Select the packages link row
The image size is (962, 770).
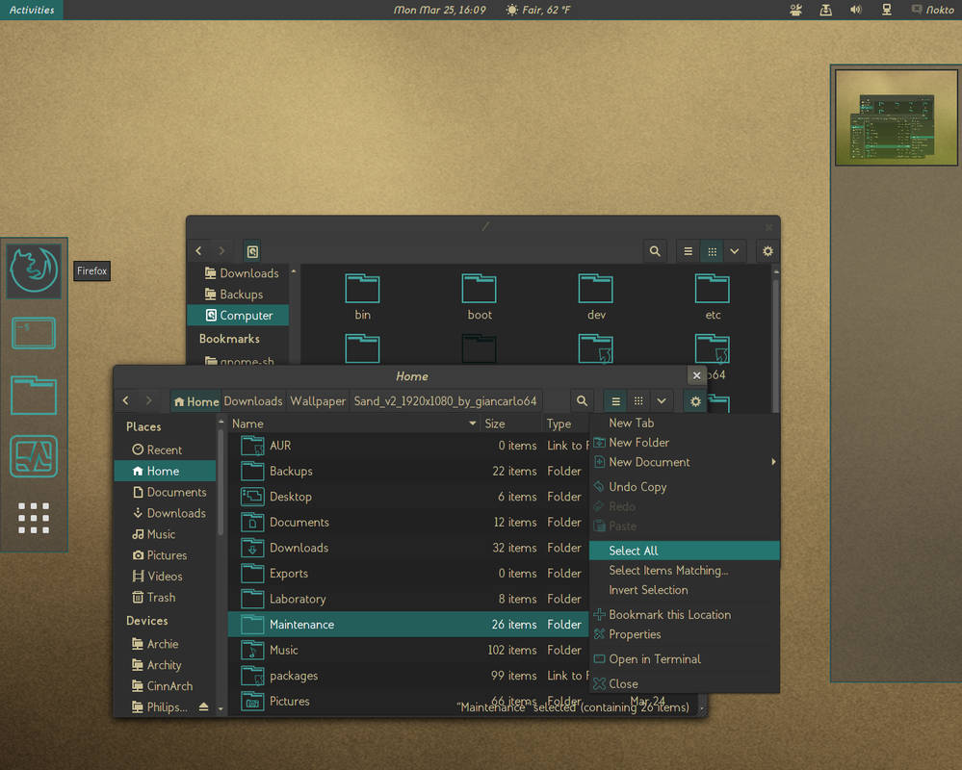click(x=408, y=676)
